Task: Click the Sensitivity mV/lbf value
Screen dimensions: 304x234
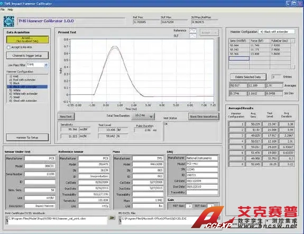Action: [x=70, y=129]
